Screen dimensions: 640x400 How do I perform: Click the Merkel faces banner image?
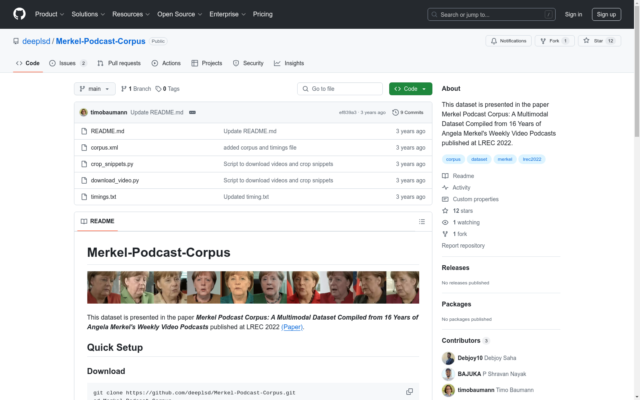coord(253,288)
